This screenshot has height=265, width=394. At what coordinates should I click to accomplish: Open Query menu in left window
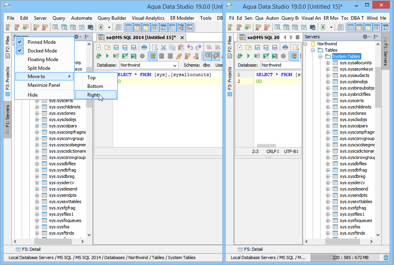click(58, 18)
